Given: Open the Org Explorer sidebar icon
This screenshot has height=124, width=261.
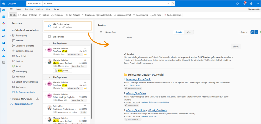Looking at the screenshot, I should 3,50.
